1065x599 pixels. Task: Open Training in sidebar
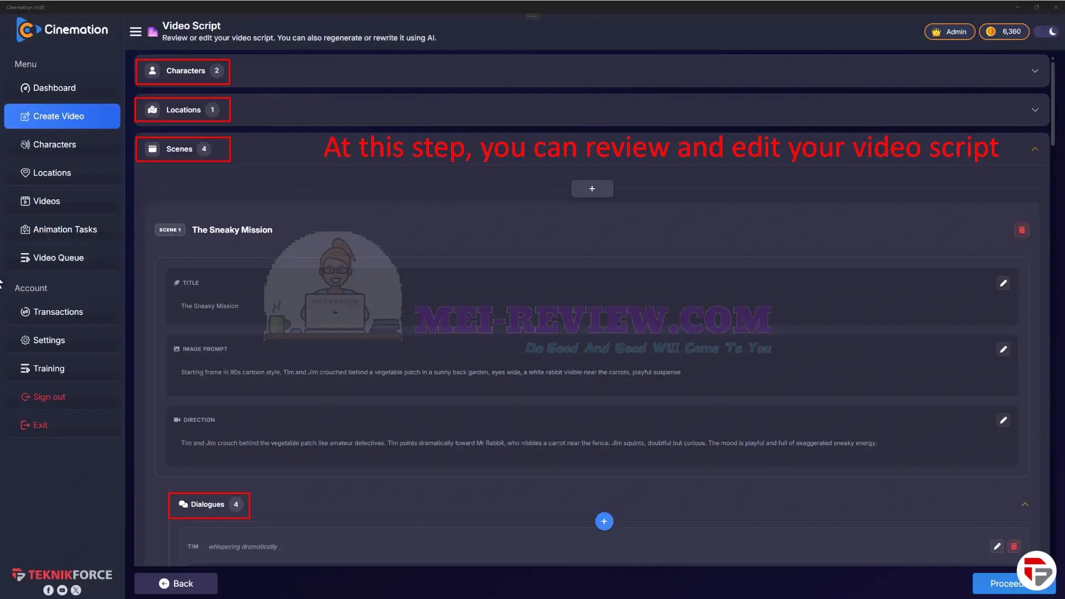(62, 369)
